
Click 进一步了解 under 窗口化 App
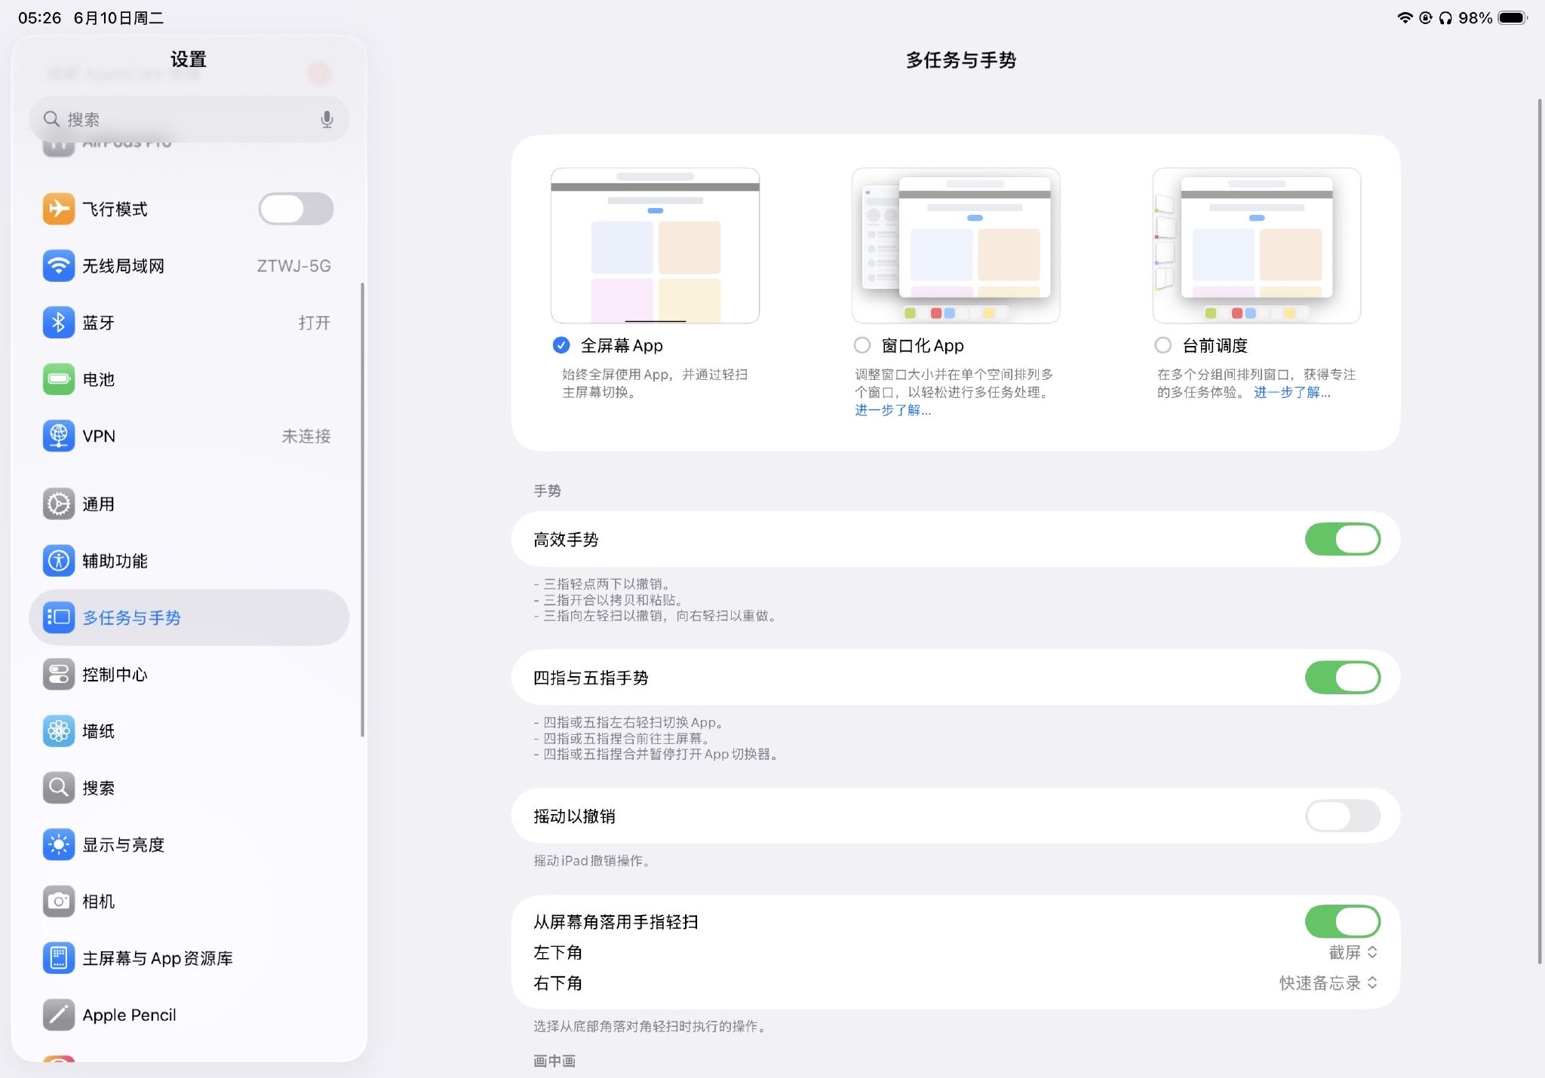coord(892,411)
